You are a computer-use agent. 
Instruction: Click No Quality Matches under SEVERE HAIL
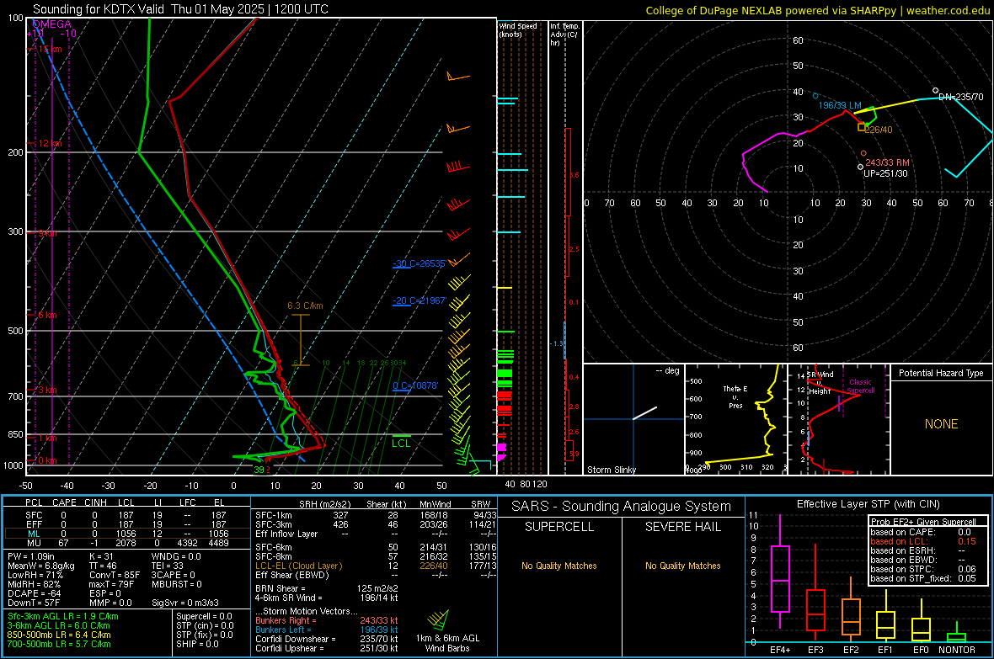point(682,566)
